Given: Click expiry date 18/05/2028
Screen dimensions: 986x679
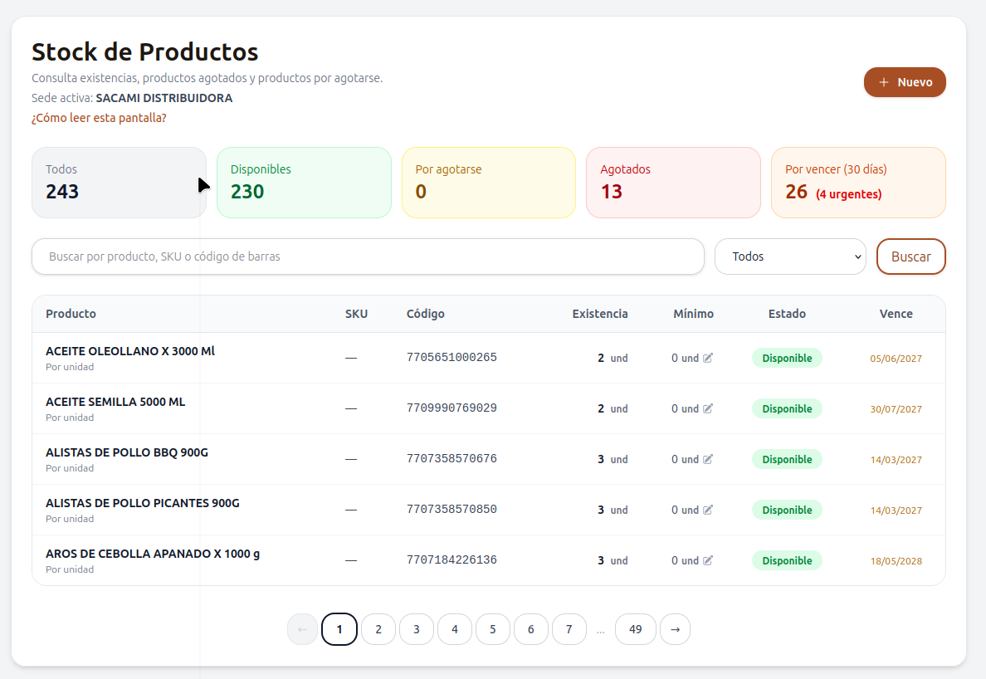Looking at the screenshot, I should tap(896, 561).
